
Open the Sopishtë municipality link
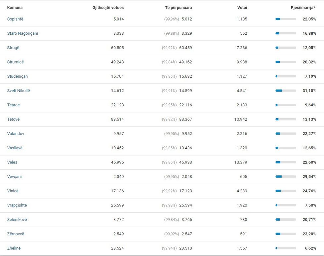pos(15,19)
